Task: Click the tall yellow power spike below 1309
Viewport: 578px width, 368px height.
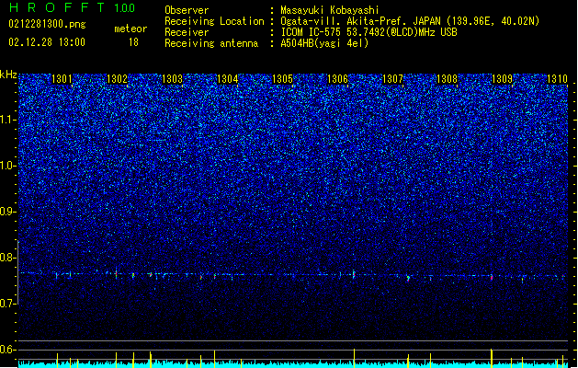Action: 492,358
